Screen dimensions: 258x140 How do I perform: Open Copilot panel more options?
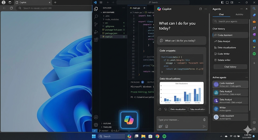(x=206, y=9)
